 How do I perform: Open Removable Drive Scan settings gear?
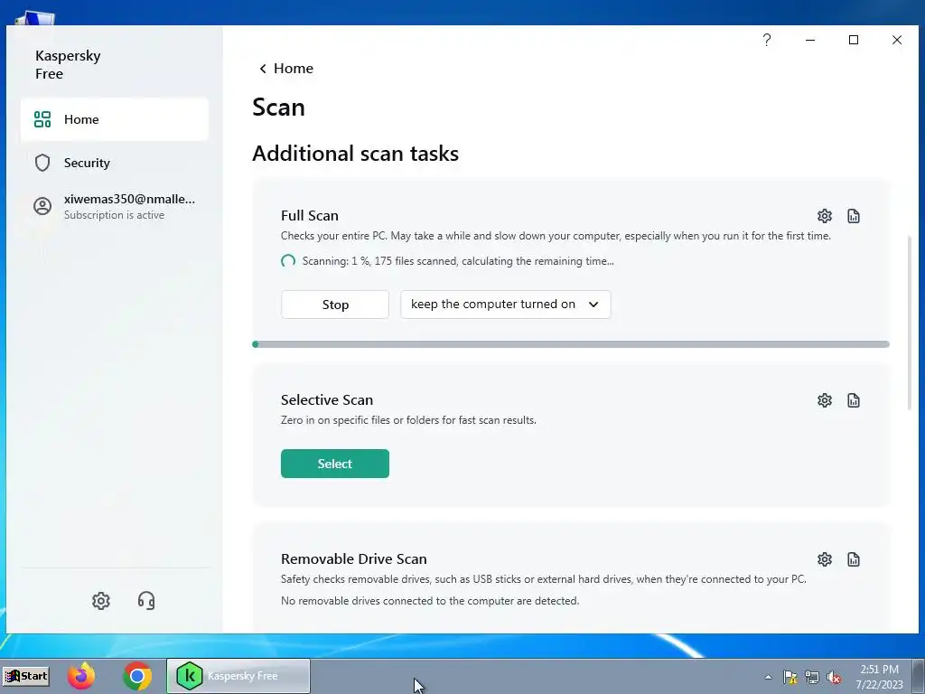824,558
